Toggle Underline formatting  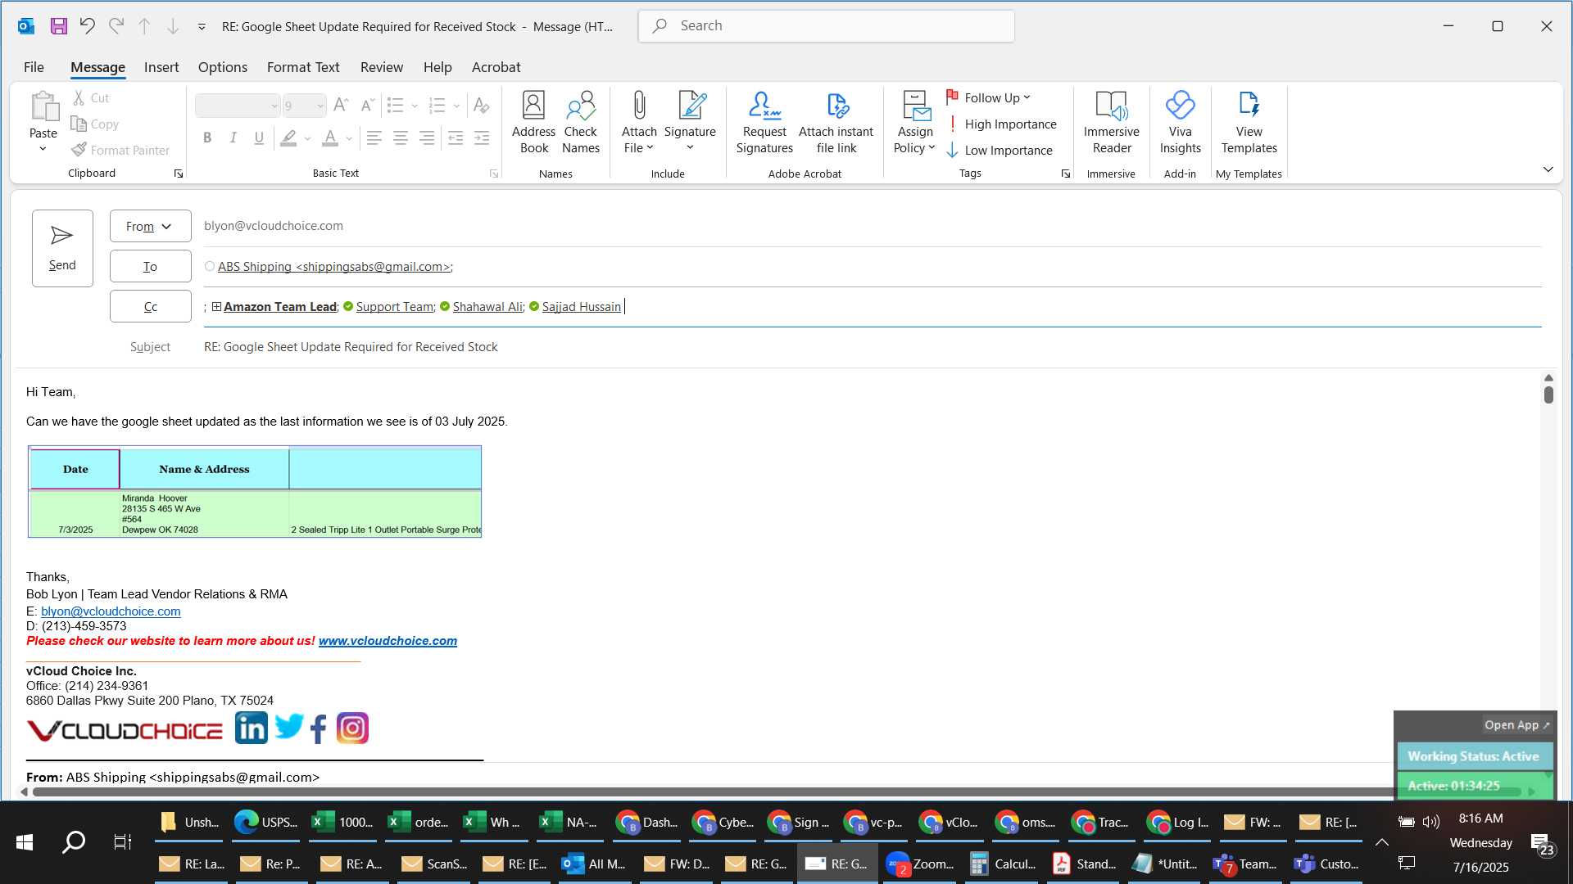[259, 138]
